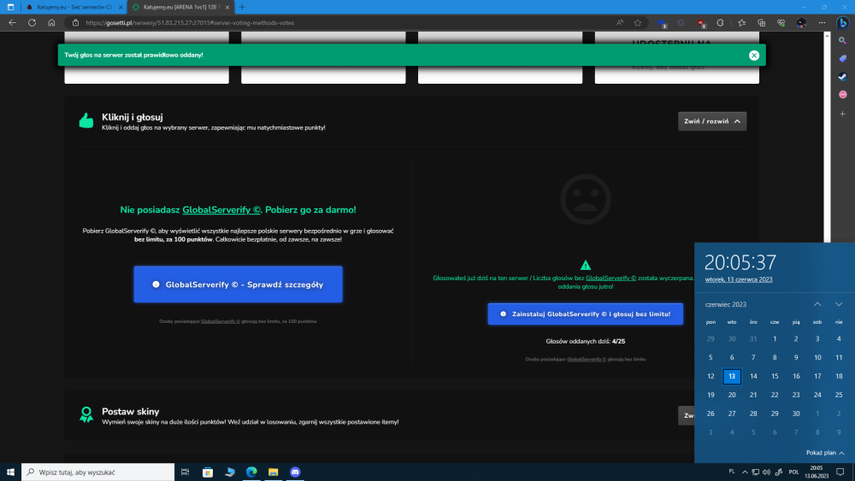Click the taskbar search box
855x481 pixels.
(98, 472)
